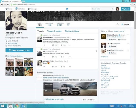The height and width of the screenshot is (108, 136).
Task: Open the taskbar search icon
Action: (10, 106)
